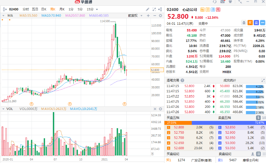Open MA indicator settings gear
This screenshot has height=163, width=266.
160,16
